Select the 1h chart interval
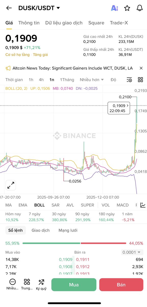The height and width of the screenshot is (307, 147). click(x=31, y=80)
